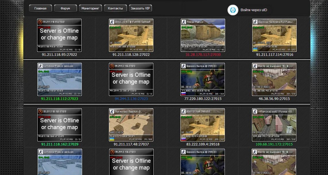Image resolution: width=328 pixels, height=175 pixels.
Task: Click Counter-Strike icon in ВОЛГОГРАД 34RUS banner
Action: point(184,112)
